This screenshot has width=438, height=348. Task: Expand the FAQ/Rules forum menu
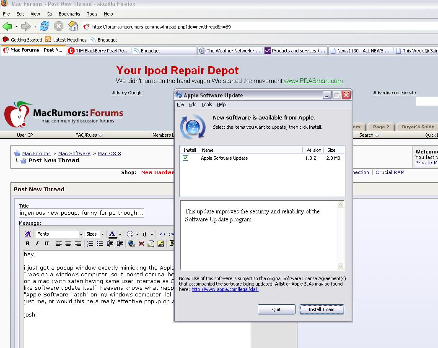[89, 135]
